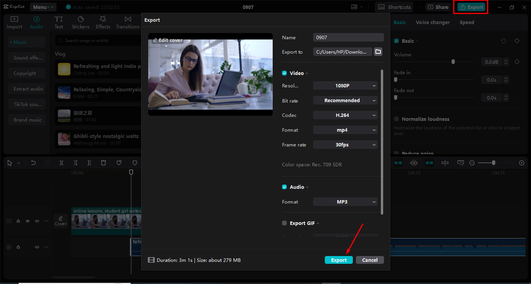Viewport: 531px width, 284px height.
Task: Click the Split tool in timeline toolbar
Action: point(61,163)
